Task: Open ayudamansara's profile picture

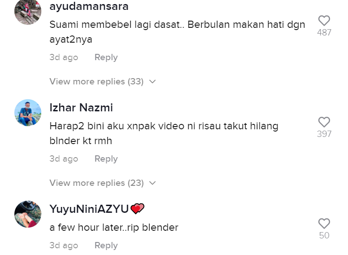Action: coord(28,11)
